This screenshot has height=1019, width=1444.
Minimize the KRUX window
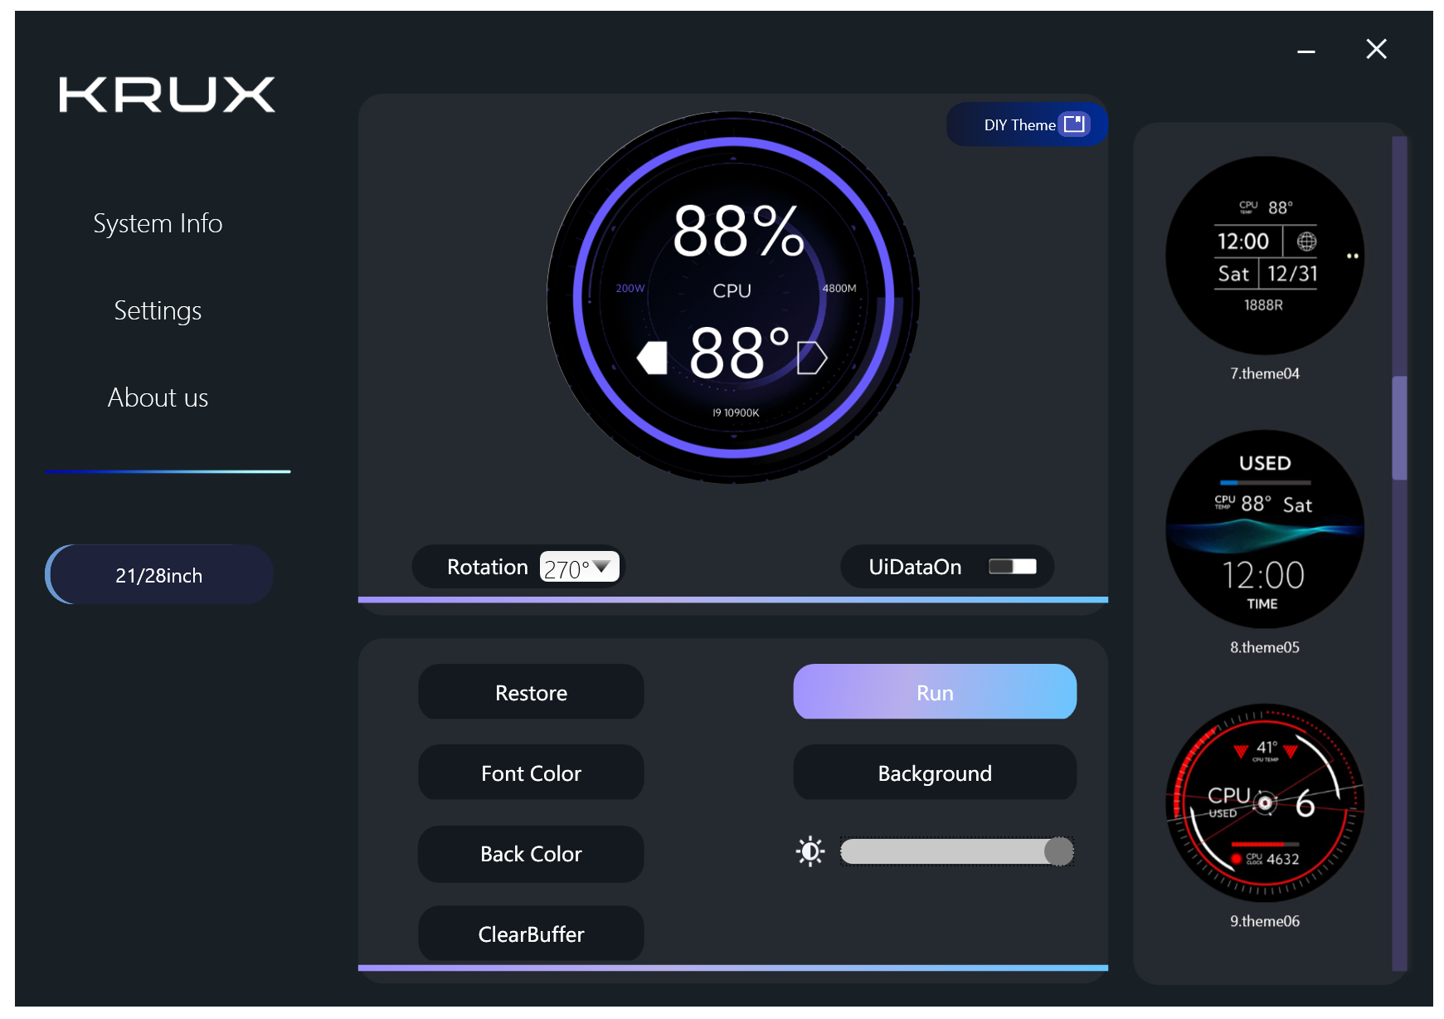point(1305,51)
